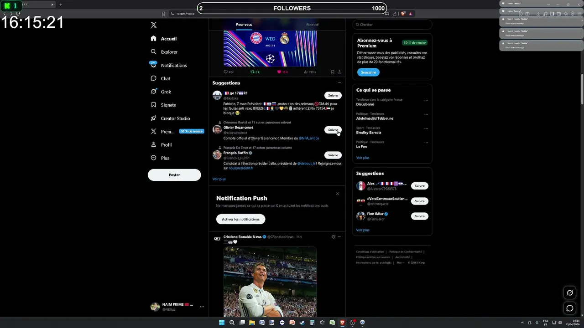Open the Cristiano Ronaldo post photo
Image resolution: width=584 pixels, height=328 pixels.
270,282
